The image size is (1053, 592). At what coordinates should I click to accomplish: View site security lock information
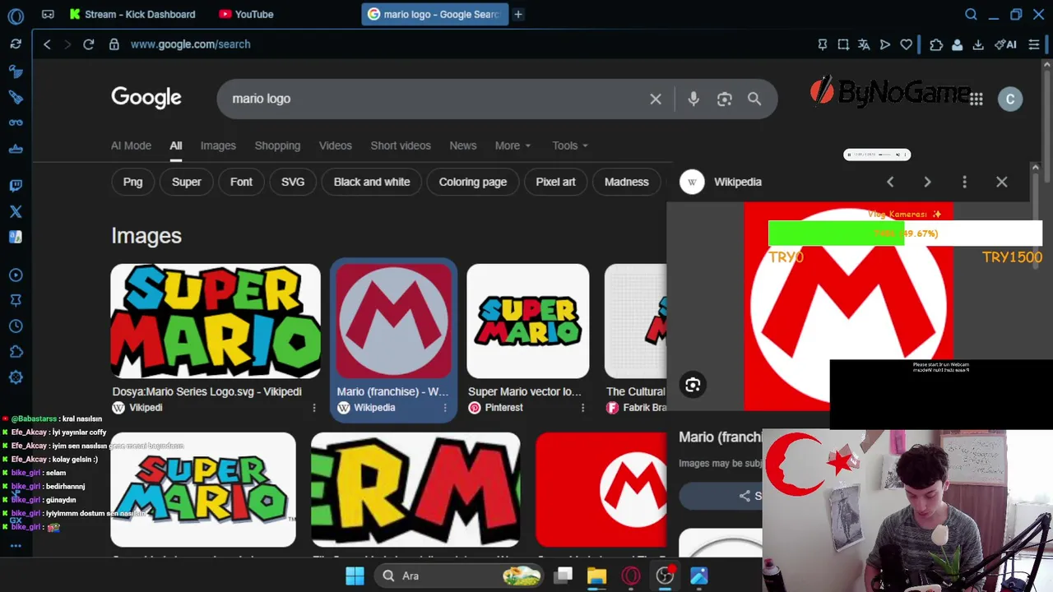114,44
